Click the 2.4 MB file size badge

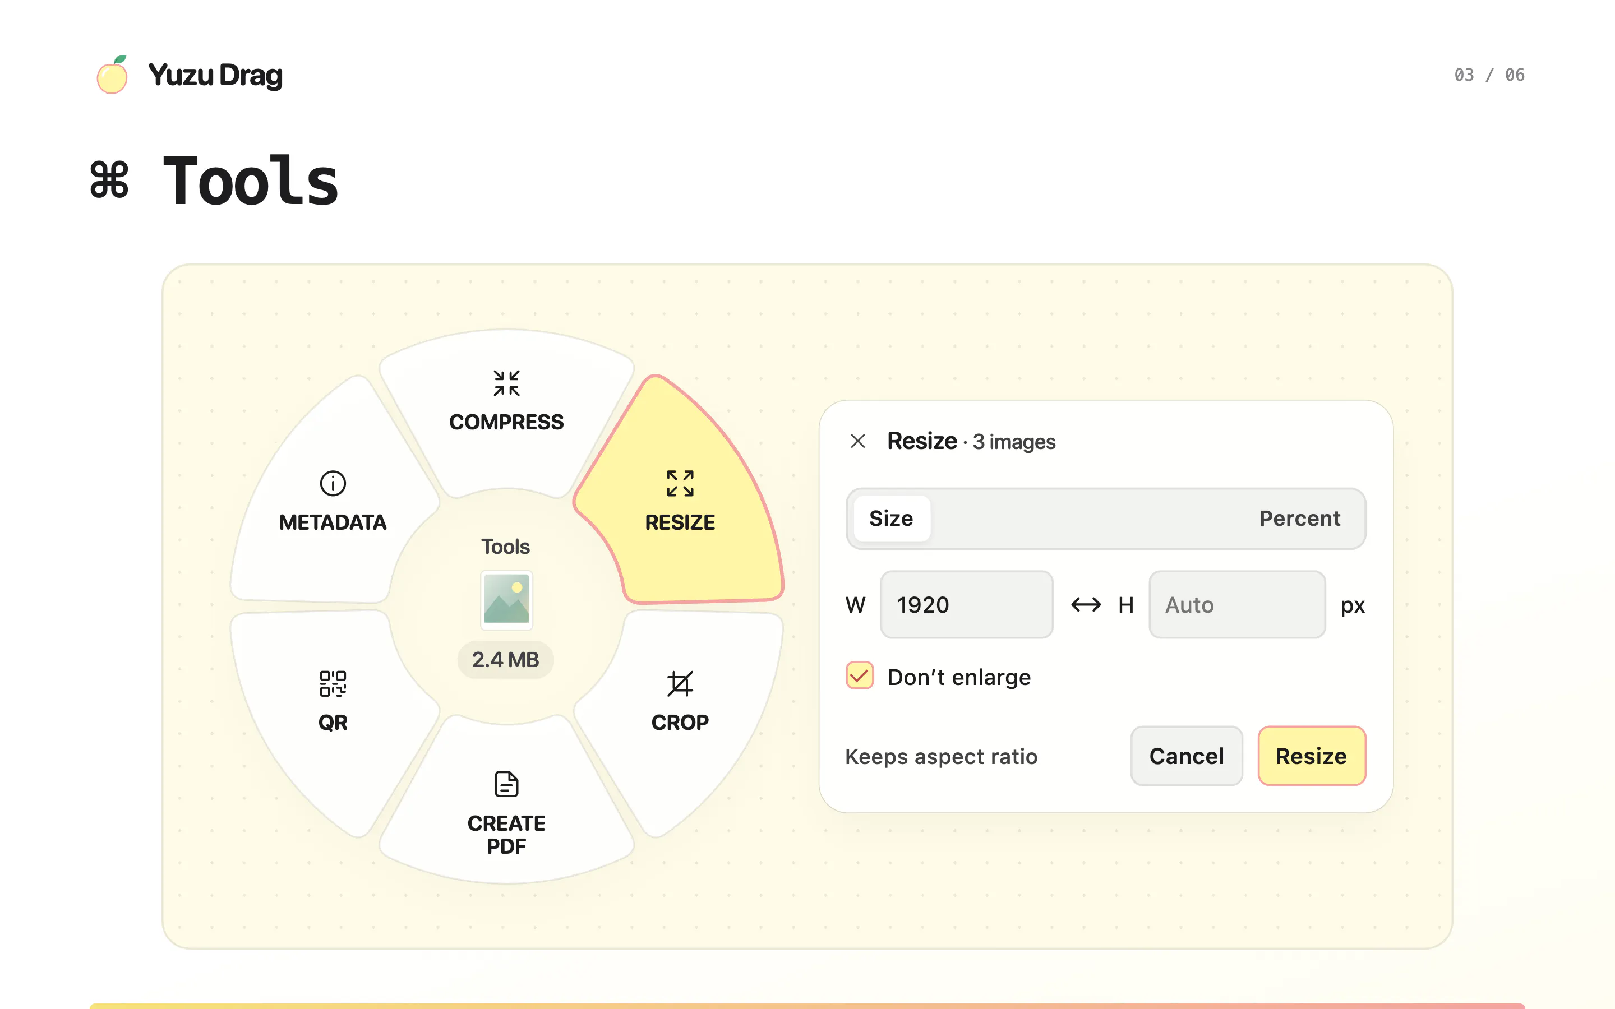pyautogui.click(x=505, y=659)
